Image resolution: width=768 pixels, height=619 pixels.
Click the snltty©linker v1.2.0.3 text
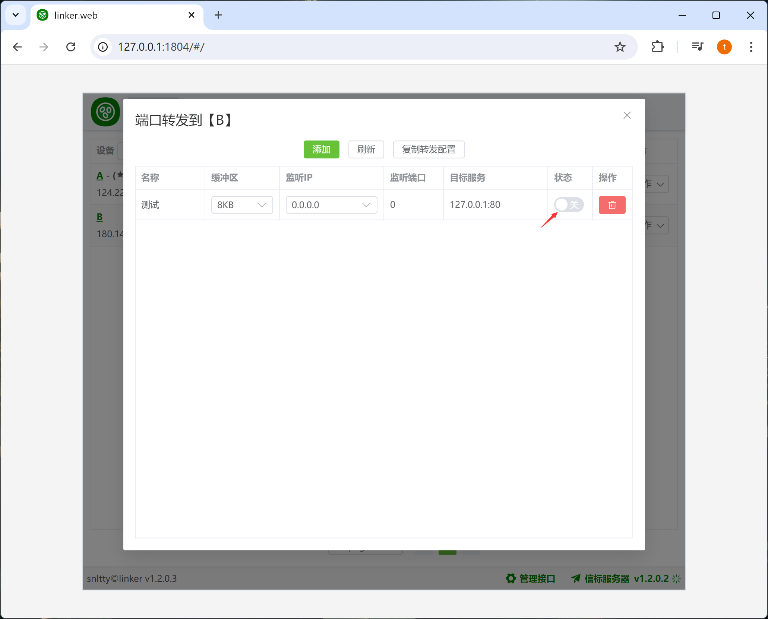click(132, 578)
